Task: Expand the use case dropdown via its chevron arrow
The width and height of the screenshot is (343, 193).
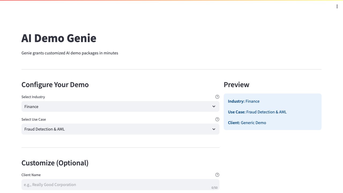Action: click(214, 129)
